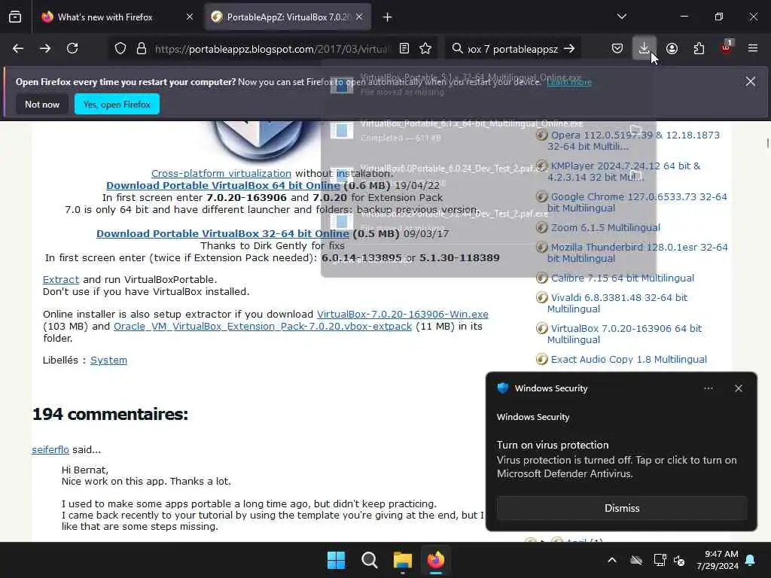Open seiferflo commenter profile link
This screenshot has width=771, height=578.
50,450
